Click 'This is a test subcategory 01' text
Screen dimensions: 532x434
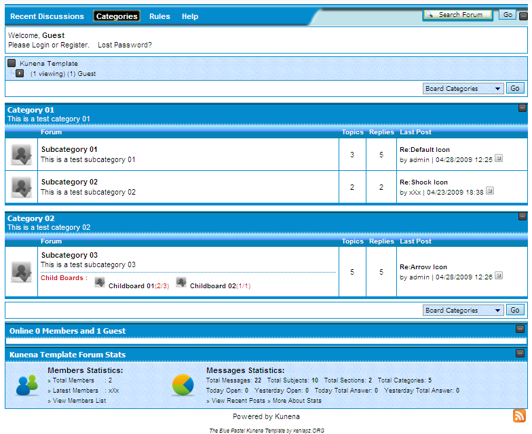(88, 159)
